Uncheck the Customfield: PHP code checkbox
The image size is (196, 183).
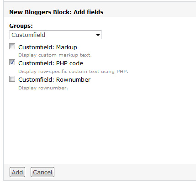tap(12, 63)
